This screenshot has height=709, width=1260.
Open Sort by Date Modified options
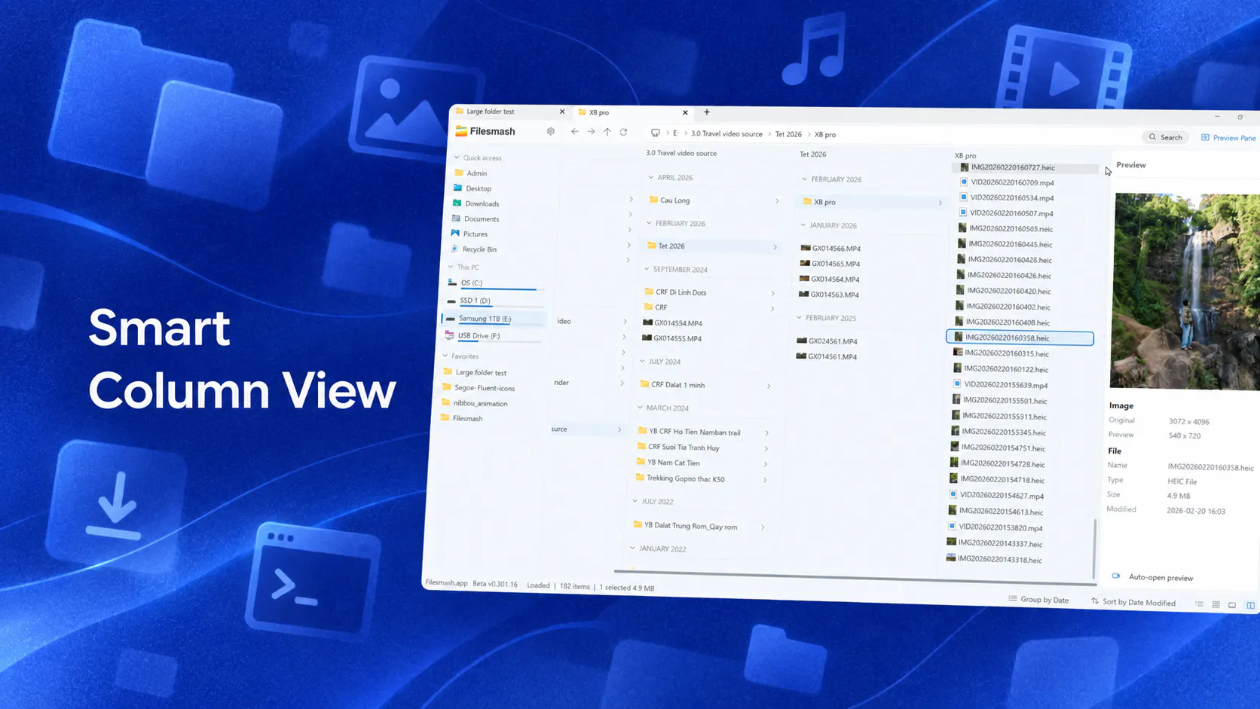pos(1133,602)
